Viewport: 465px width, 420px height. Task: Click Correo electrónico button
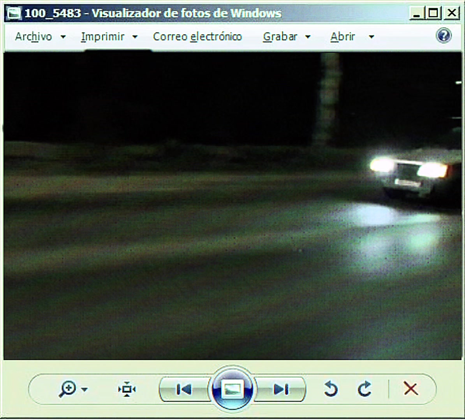coord(197,37)
